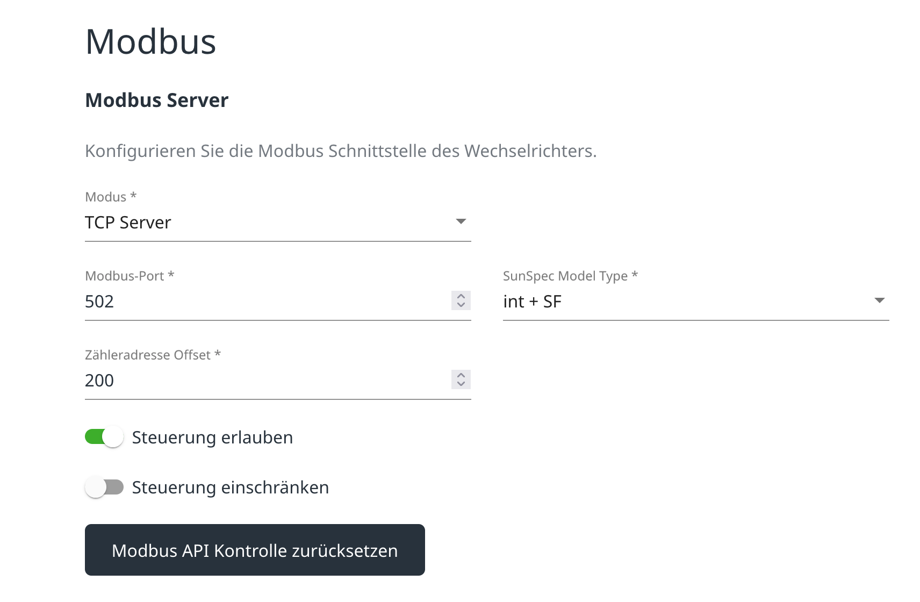Click the Modus dropdown arrow icon
Screen dimensions: 920x602
(461, 221)
